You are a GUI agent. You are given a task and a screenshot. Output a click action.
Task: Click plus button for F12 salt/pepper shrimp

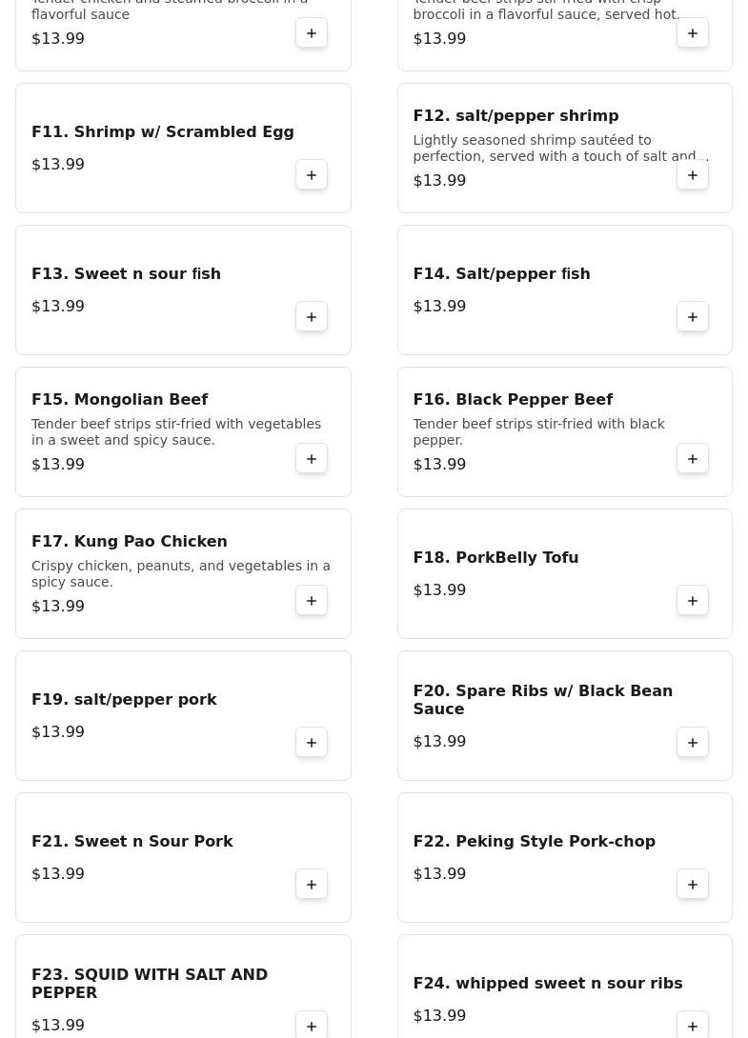click(x=693, y=175)
